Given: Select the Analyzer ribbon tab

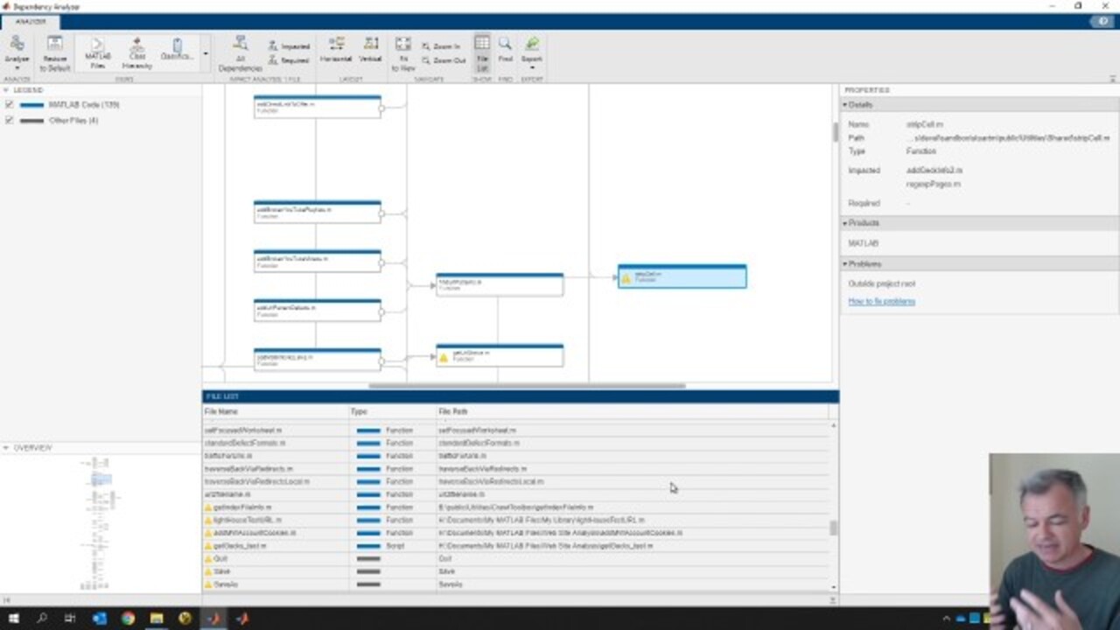Looking at the screenshot, I should point(31,21).
